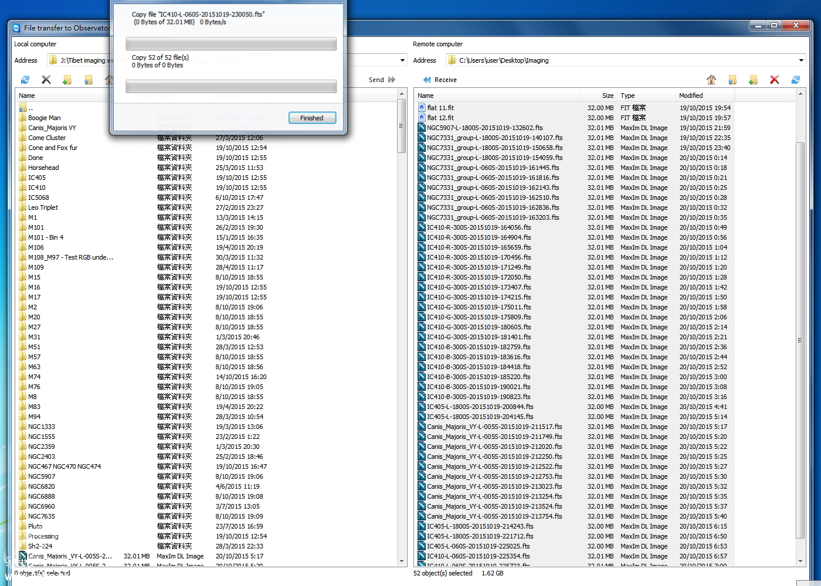Create new folder on local computer
Viewport: 821px width, 586px height.
tap(67, 80)
